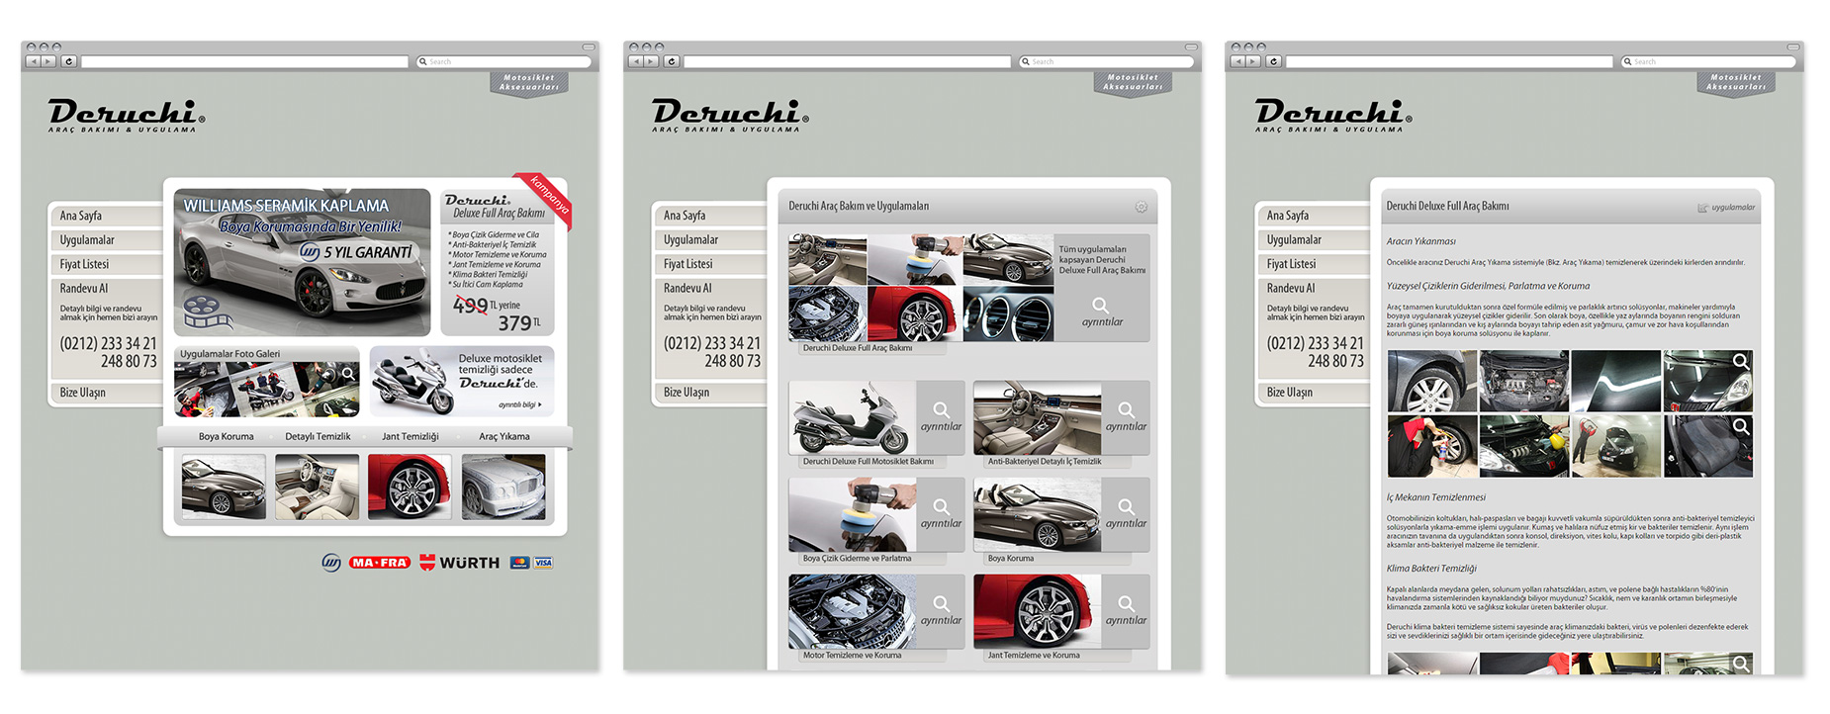Viewport: 1830px width, 714px height.
Task: Click reload in the Deluxe Full Araç Bakımı detail window
Action: tap(1273, 61)
